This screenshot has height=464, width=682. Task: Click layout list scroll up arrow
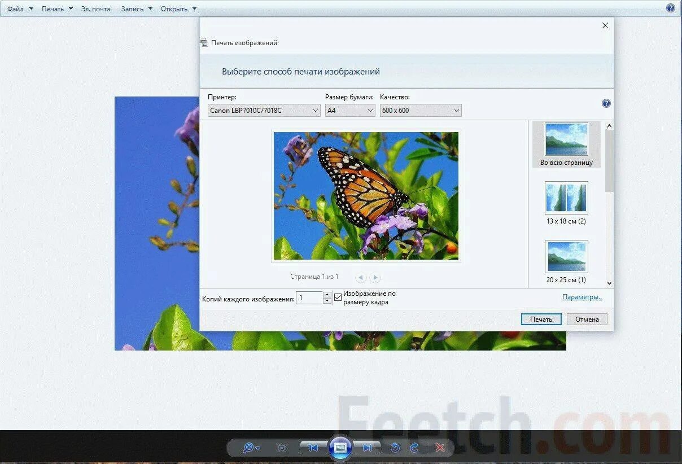coord(609,126)
